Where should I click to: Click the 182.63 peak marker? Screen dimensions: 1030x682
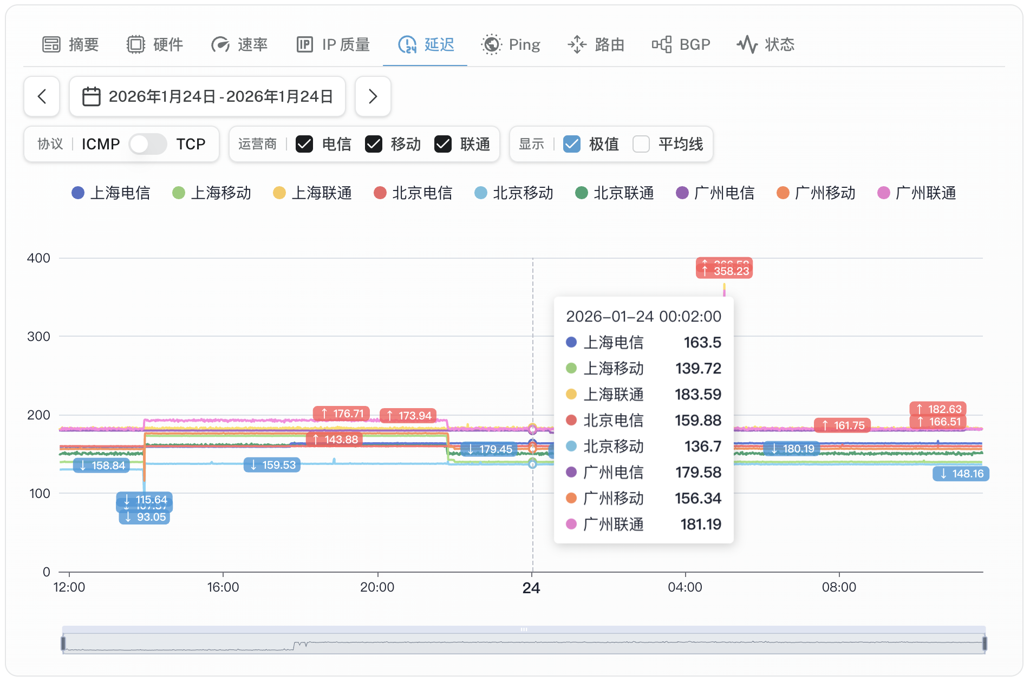tap(938, 409)
